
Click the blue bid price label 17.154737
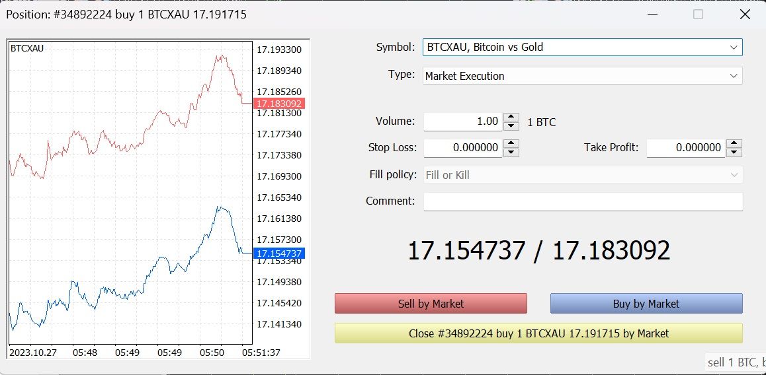(279, 254)
